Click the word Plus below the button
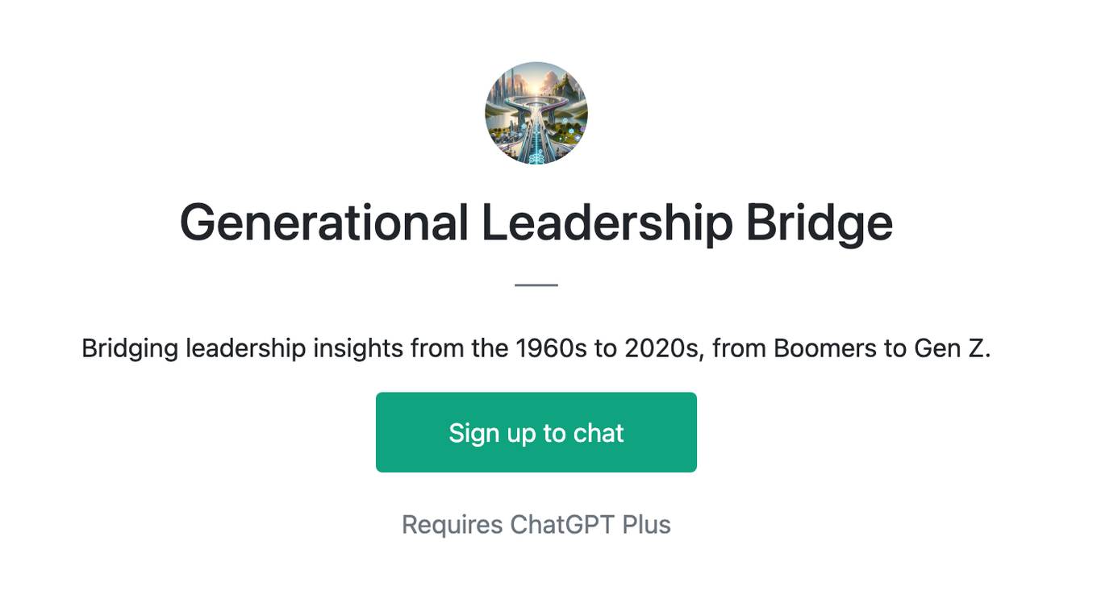The width and height of the screenshot is (1097, 616). [x=647, y=524]
